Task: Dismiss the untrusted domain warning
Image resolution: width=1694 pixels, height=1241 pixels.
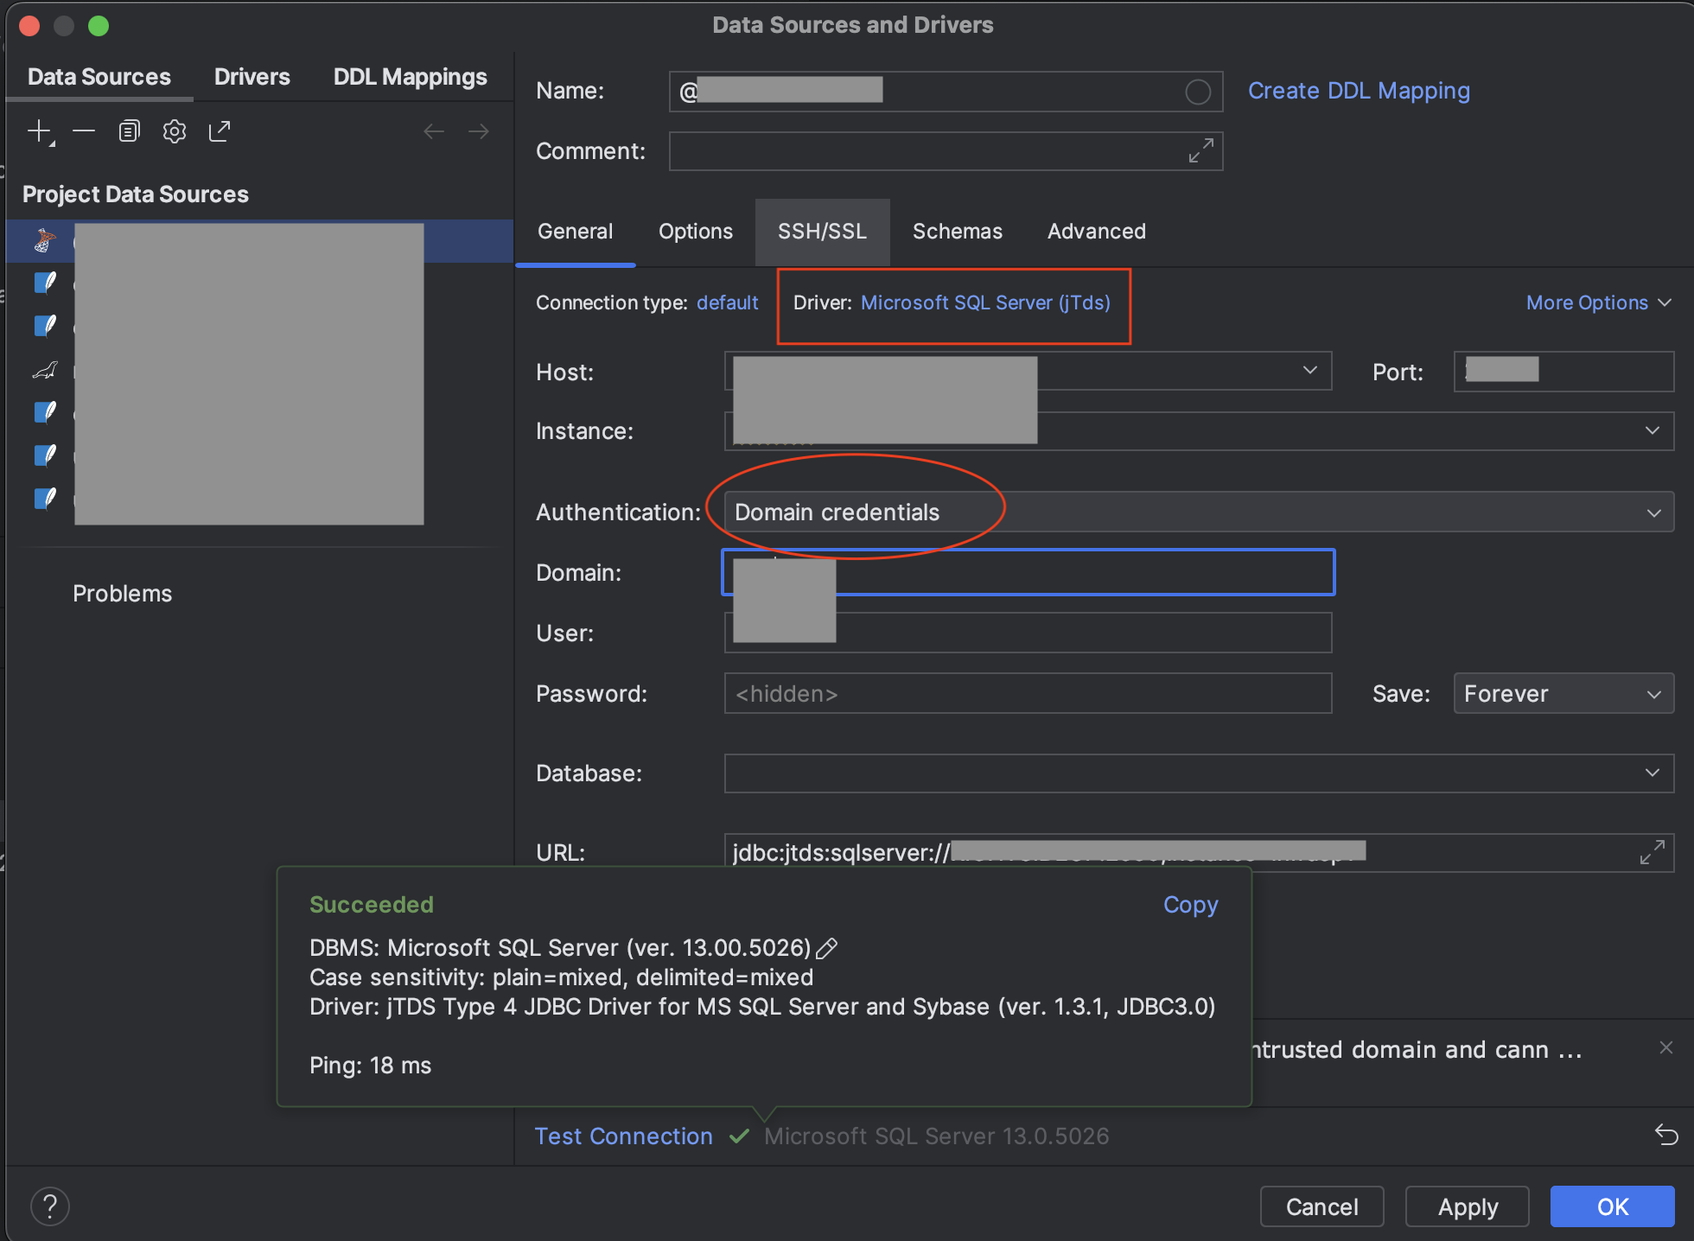Action: click(1666, 1047)
